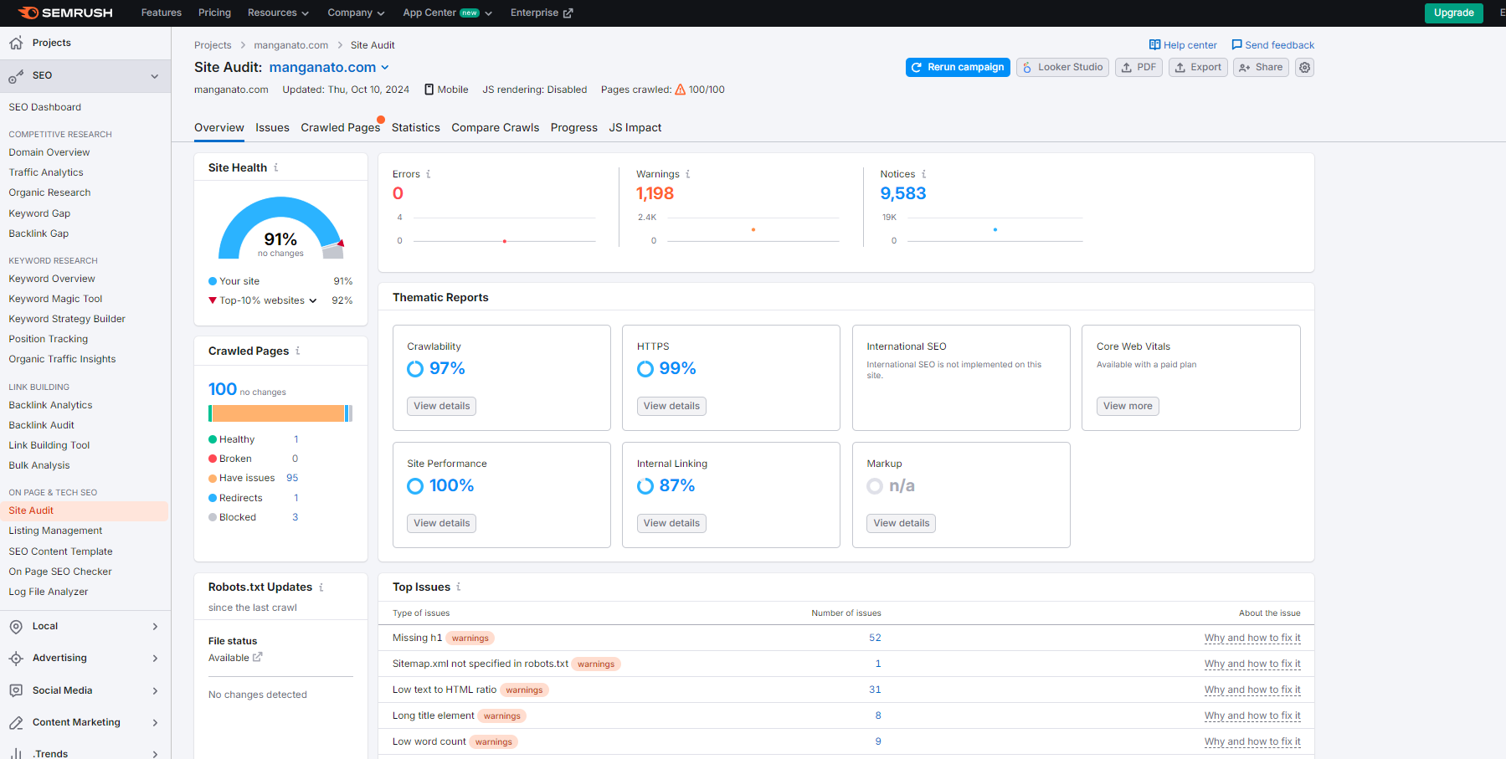This screenshot has height=759, width=1506.
Task: Expand the Content Marketing section
Action: click(x=155, y=723)
